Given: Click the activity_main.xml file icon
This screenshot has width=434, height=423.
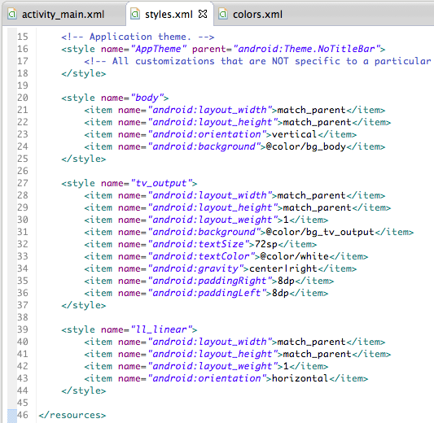Looking at the screenshot, I should click(12, 14).
